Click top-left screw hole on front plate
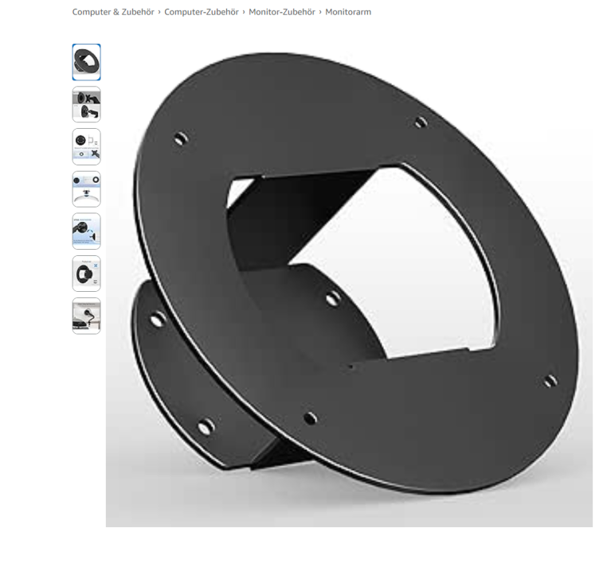Image resolution: width=607 pixels, height=563 pixels. [x=181, y=139]
